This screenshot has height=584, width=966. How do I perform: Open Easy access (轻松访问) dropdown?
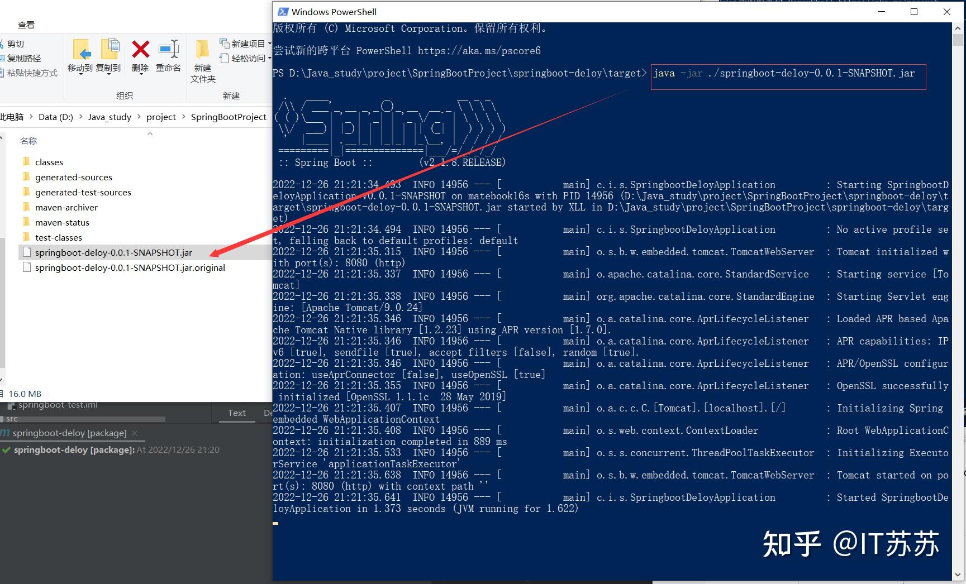point(245,58)
